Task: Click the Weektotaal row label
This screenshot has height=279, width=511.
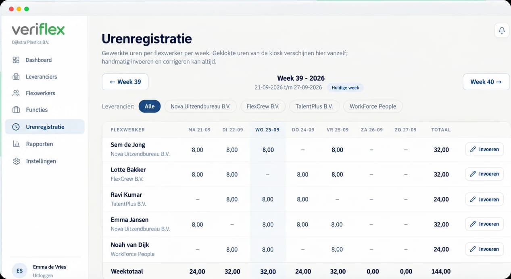Action: (x=127, y=271)
